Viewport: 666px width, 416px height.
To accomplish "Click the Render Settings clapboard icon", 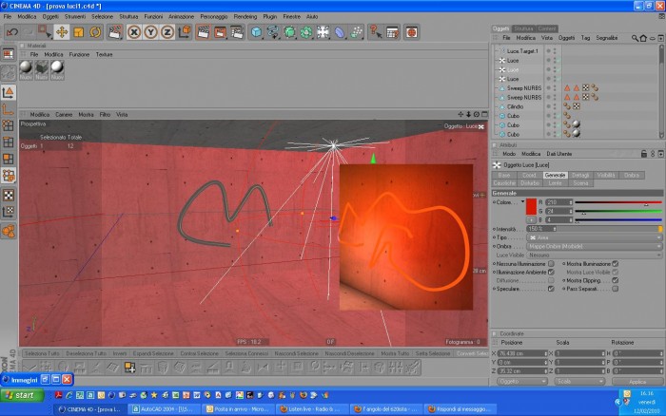I will [237, 32].
